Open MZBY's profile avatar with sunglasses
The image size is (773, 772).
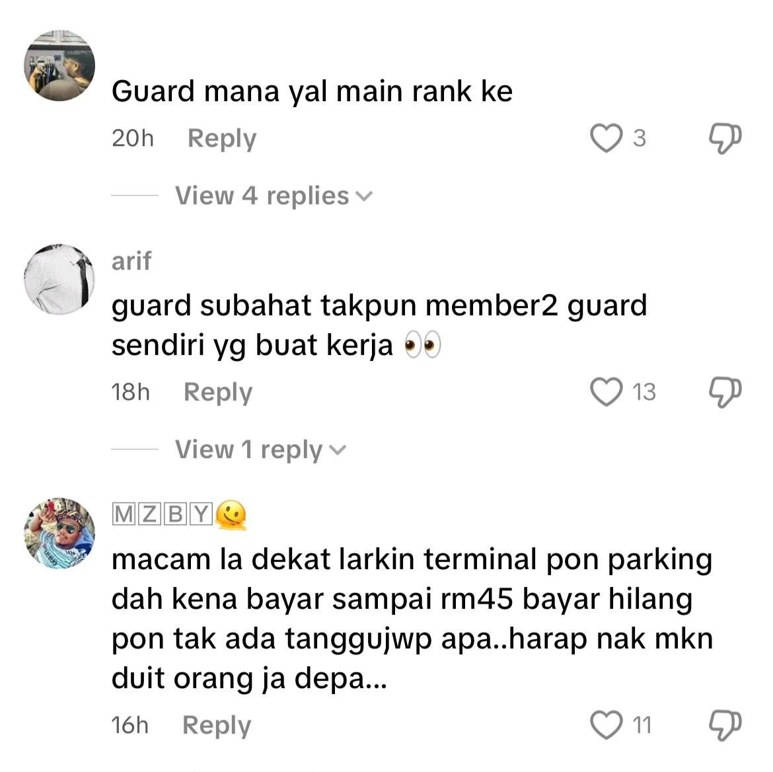pos(59,533)
